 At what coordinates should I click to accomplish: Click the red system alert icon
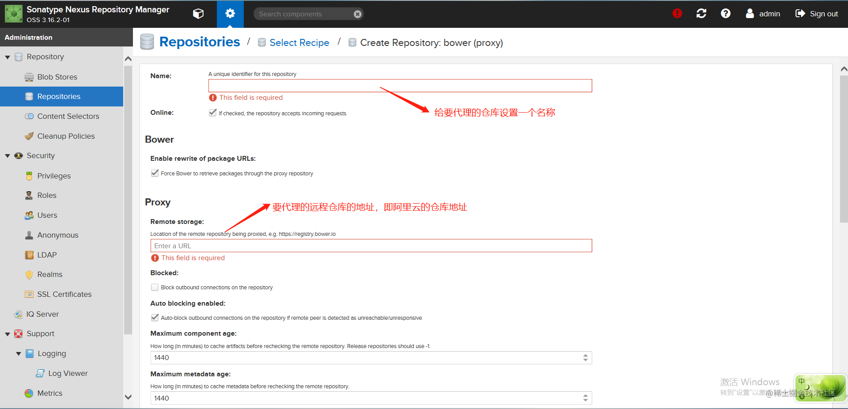click(677, 14)
